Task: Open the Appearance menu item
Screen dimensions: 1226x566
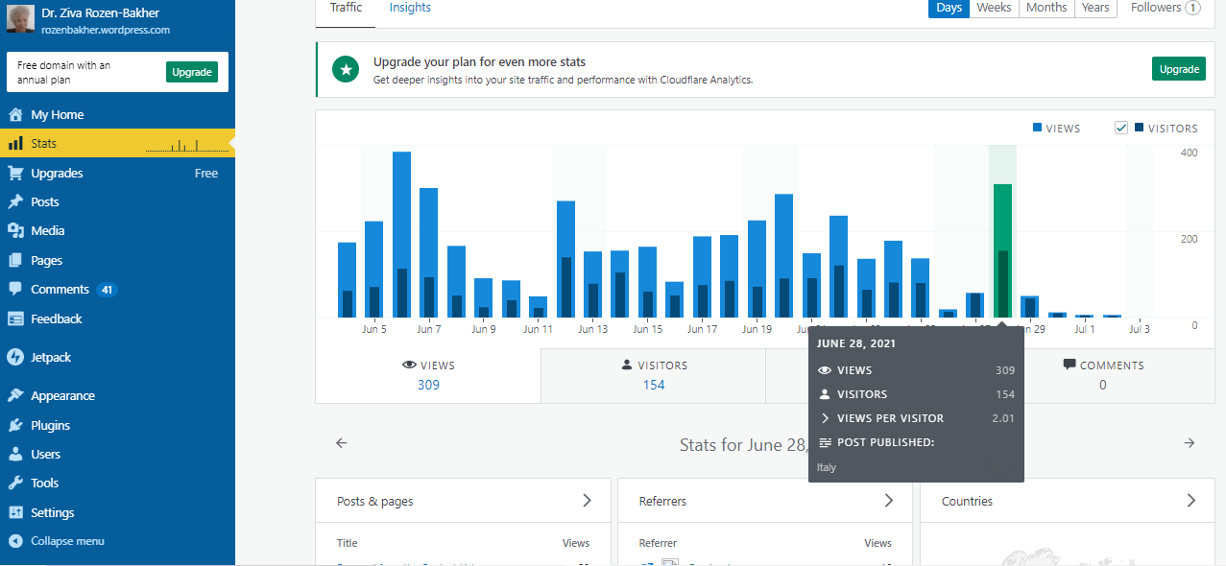Action: (117, 395)
